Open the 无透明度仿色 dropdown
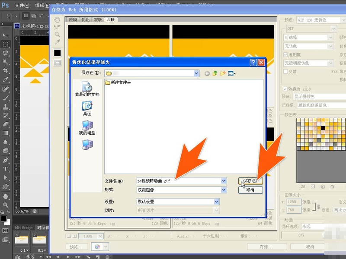 point(330,63)
